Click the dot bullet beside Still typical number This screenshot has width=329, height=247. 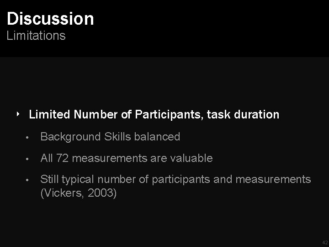coord(28,180)
